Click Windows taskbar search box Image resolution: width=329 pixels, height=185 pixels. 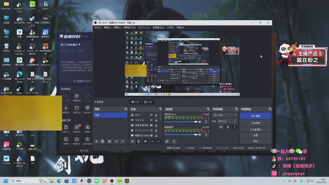click(x=29, y=181)
